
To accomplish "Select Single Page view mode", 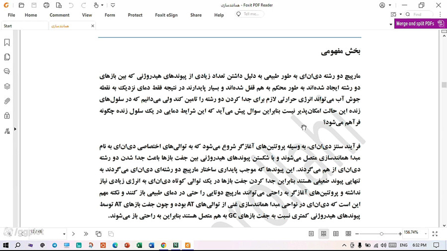I will (x=311, y=234).
